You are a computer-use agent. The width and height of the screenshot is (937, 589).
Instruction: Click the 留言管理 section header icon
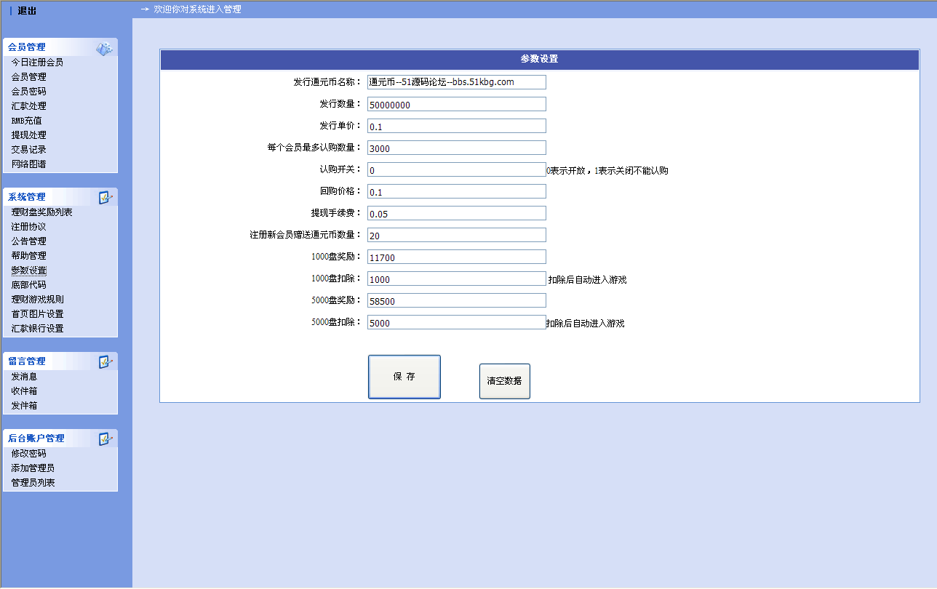(105, 362)
